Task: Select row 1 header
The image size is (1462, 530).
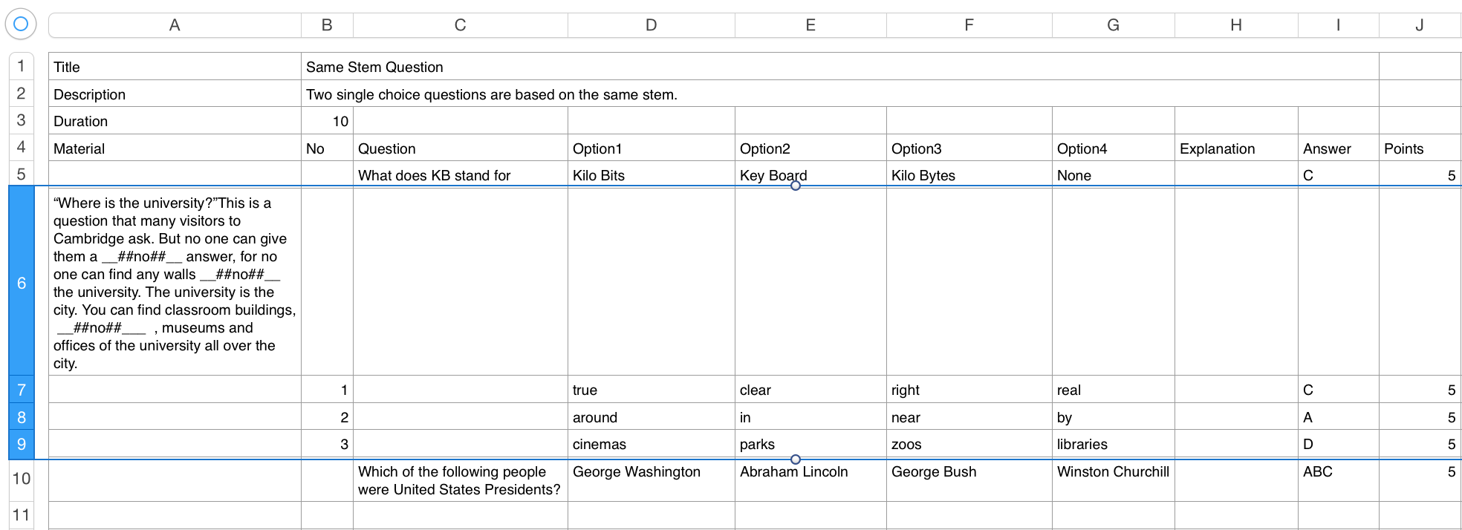Action: point(21,66)
